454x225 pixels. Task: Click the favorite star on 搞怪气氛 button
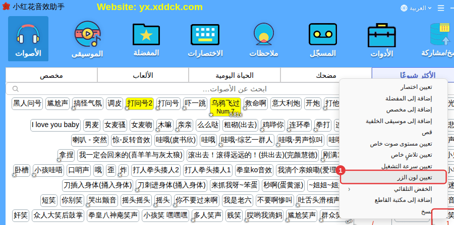click(74, 108)
